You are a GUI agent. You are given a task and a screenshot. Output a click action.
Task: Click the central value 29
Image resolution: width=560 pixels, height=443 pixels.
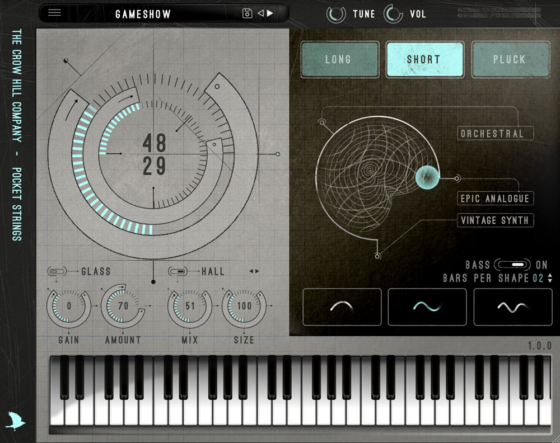(x=155, y=166)
